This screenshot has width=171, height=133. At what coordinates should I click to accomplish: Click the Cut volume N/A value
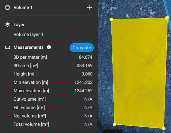[x=88, y=99]
